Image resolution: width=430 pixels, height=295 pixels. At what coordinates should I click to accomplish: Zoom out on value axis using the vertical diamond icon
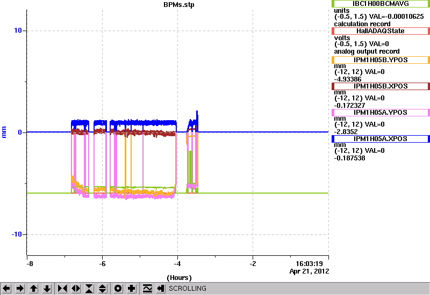tap(103, 289)
